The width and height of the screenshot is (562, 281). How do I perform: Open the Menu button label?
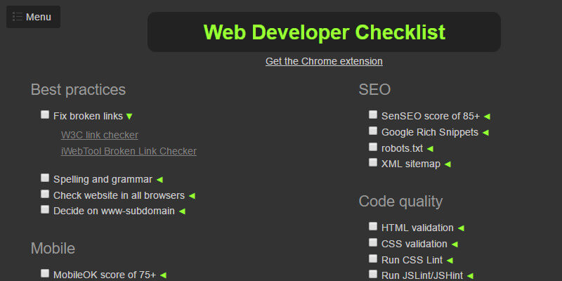pos(39,17)
